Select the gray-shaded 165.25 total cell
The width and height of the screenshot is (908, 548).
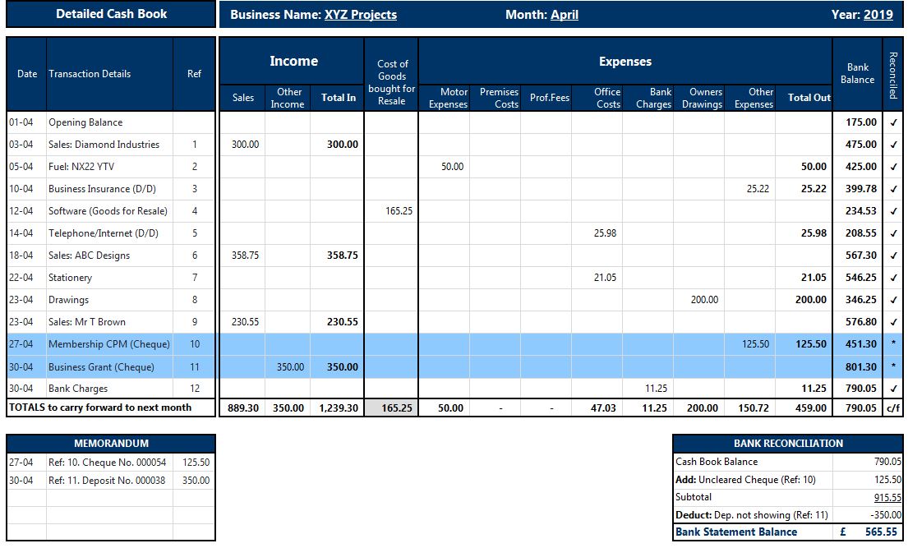[x=391, y=408]
